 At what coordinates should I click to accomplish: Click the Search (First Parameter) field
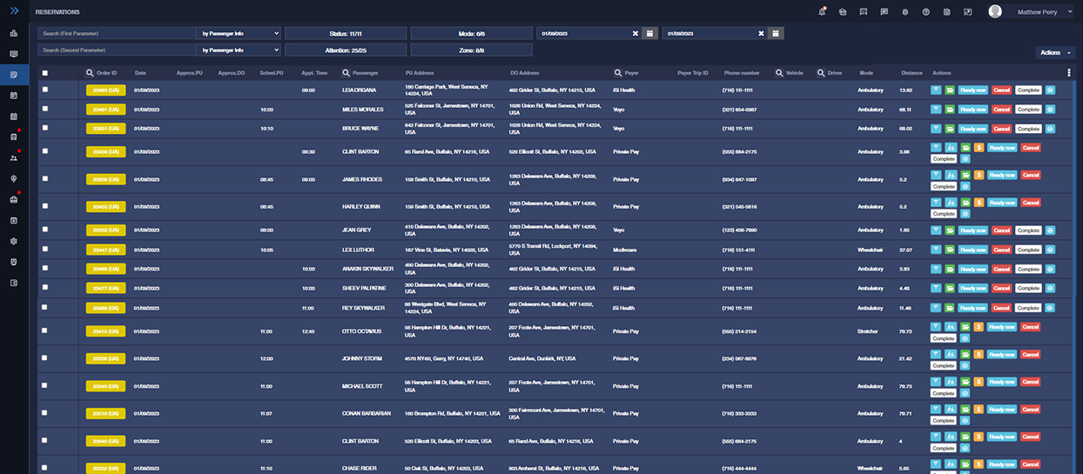[x=117, y=33]
